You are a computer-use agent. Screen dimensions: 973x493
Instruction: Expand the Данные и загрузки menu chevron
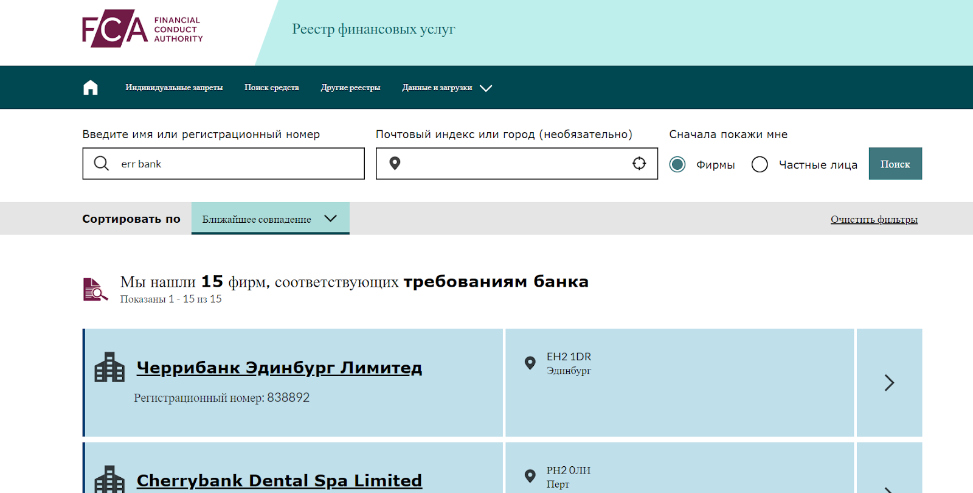click(x=486, y=88)
